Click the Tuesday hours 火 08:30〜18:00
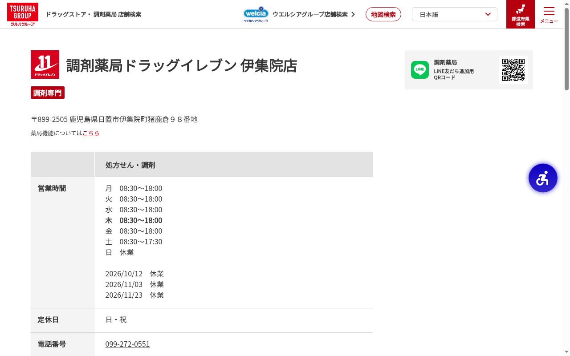 pos(134,199)
